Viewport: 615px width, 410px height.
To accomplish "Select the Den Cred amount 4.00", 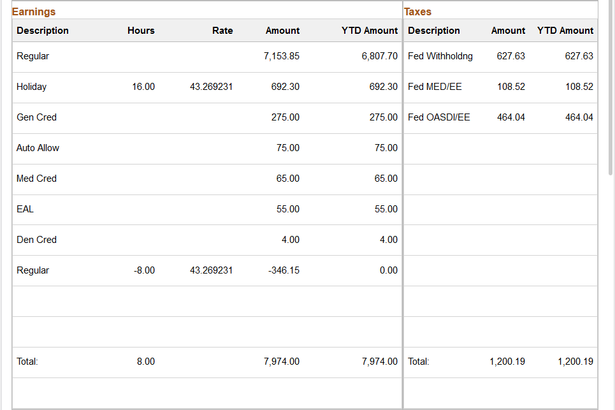I will [x=291, y=240].
